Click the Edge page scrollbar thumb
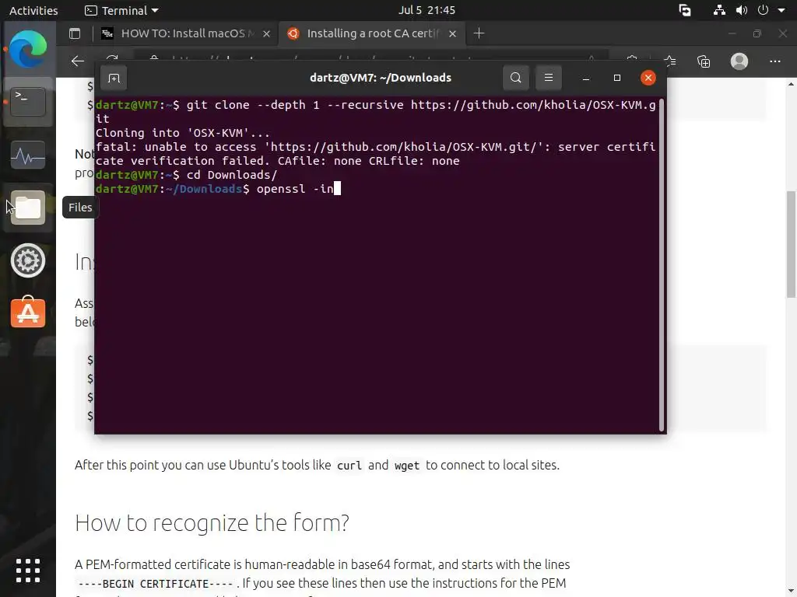797x597 pixels. point(791,244)
